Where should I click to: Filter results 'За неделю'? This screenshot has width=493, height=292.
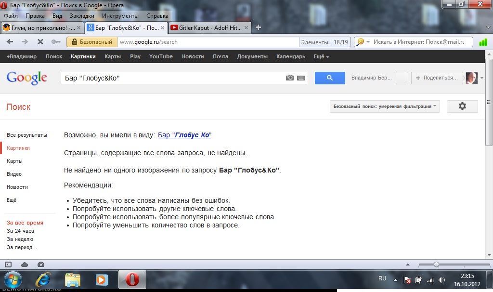pyautogui.click(x=20, y=239)
